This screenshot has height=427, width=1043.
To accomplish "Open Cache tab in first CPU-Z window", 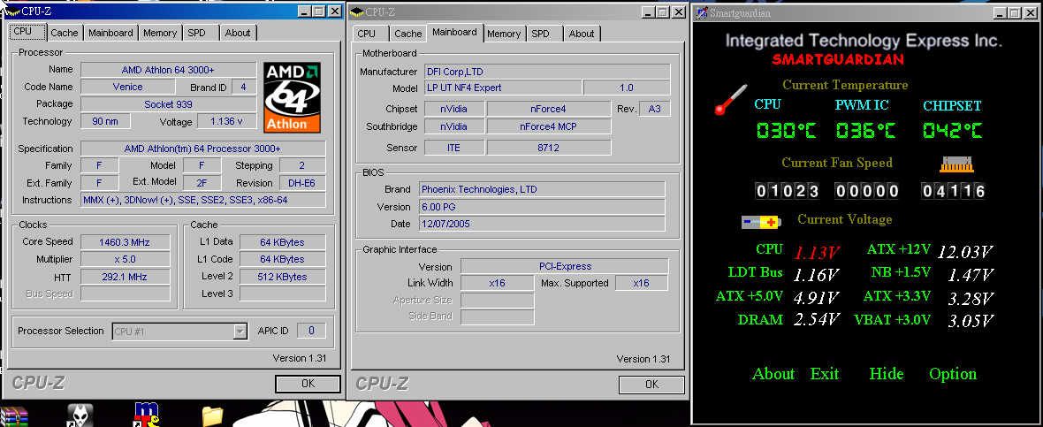I will 65,33.
